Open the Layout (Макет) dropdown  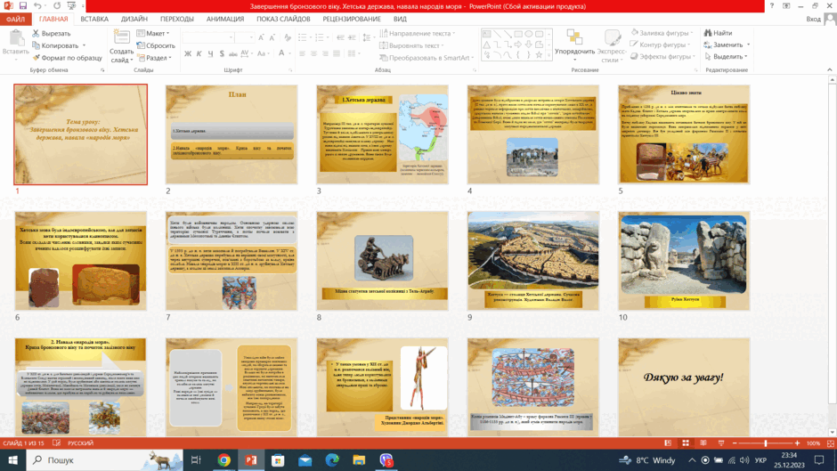(x=153, y=33)
